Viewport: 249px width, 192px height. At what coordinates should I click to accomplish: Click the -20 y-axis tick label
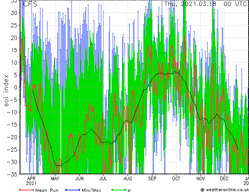click(x=13, y=137)
